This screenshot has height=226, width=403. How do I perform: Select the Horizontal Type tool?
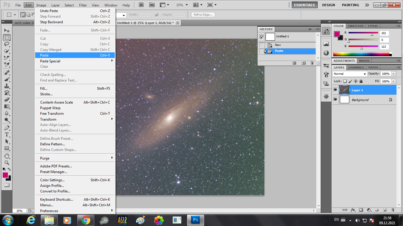7,134
